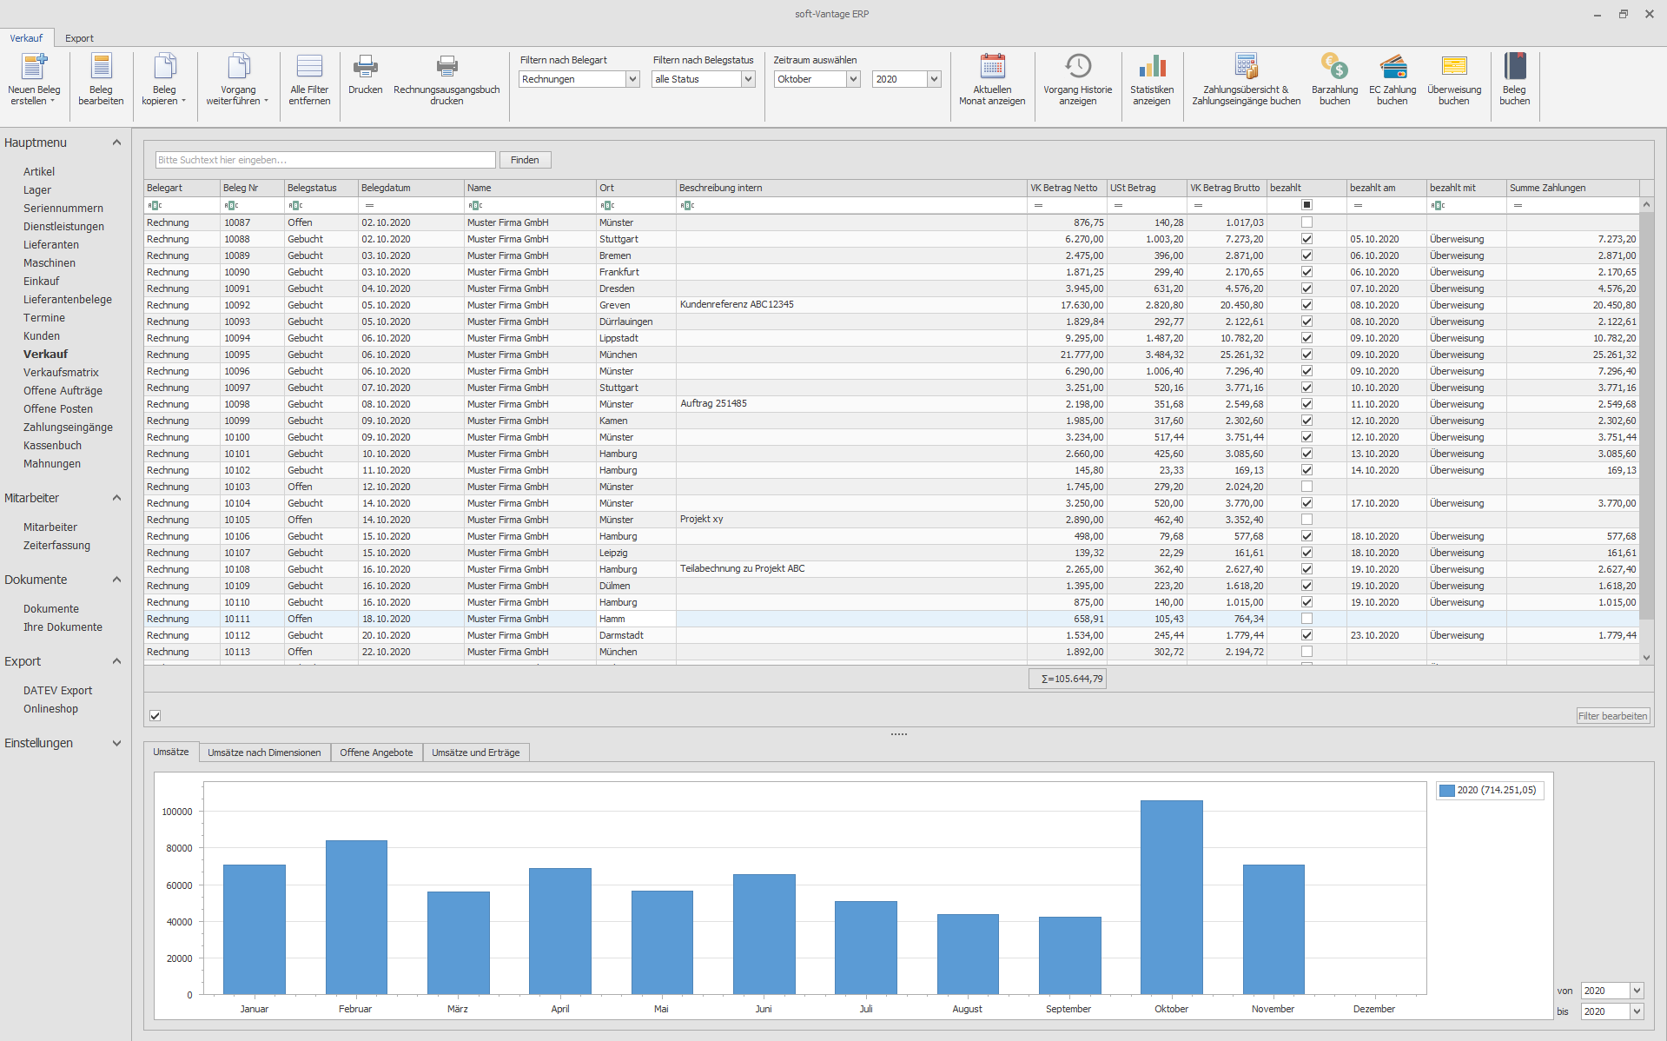Open Statistiken anzeigen chart icon
The height and width of the screenshot is (1041, 1667).
[1152, 67]
